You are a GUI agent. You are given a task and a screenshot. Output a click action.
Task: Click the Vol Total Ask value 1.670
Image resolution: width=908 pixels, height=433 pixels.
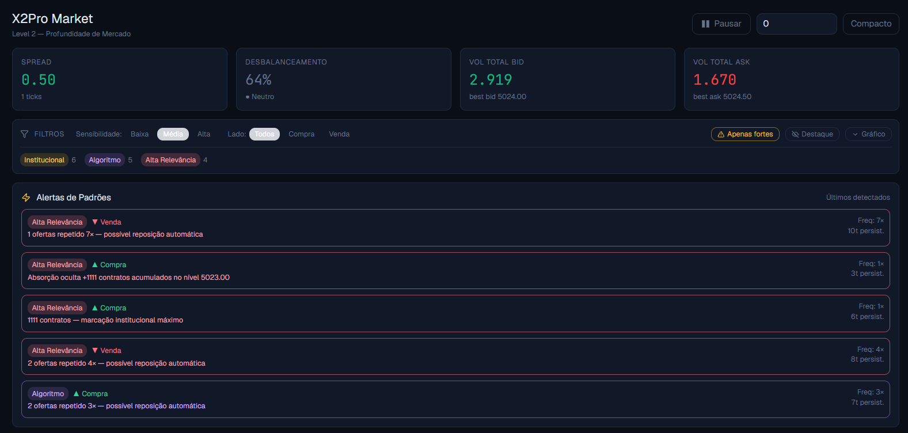pyautogui.click(x=715, y=80)
